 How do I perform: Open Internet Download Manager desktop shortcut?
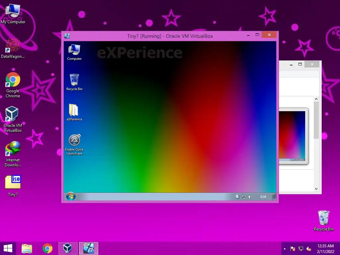pos(13,154)
